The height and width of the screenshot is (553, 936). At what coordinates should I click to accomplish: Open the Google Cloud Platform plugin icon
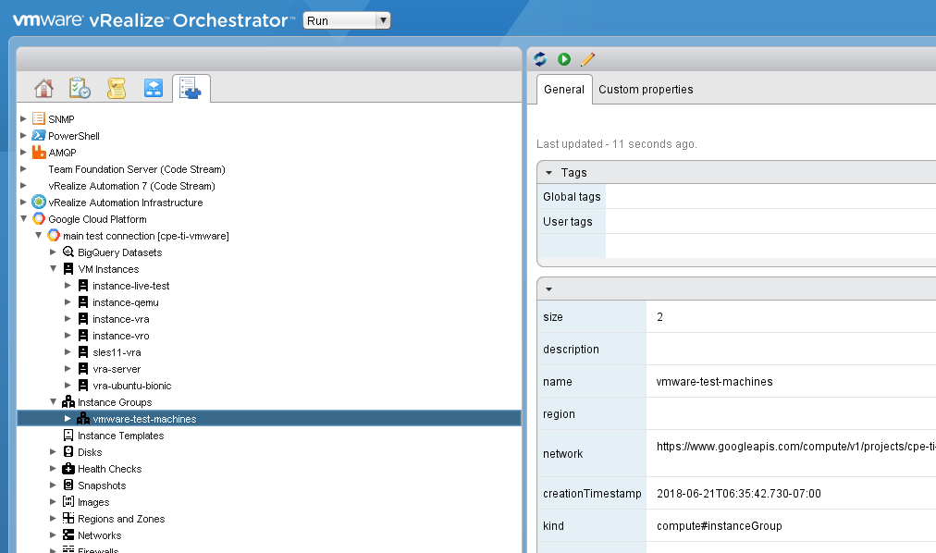tap(39, 219)
